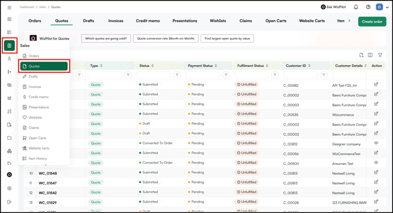Click Ask WizPilot button
The height and width of the screenshot is (213, 393).
click(333, 7)
